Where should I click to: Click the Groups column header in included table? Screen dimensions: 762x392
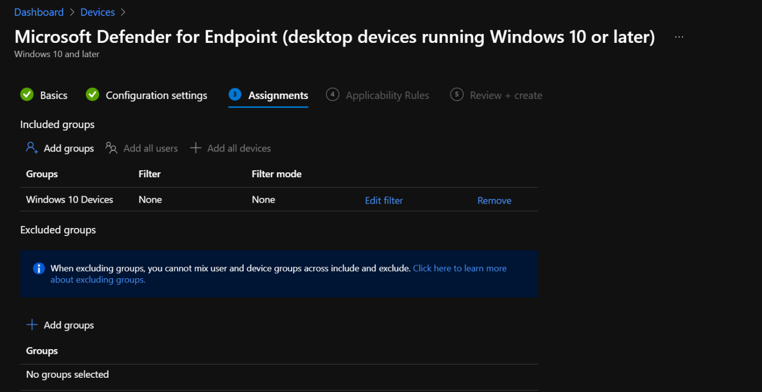(42, 174)
